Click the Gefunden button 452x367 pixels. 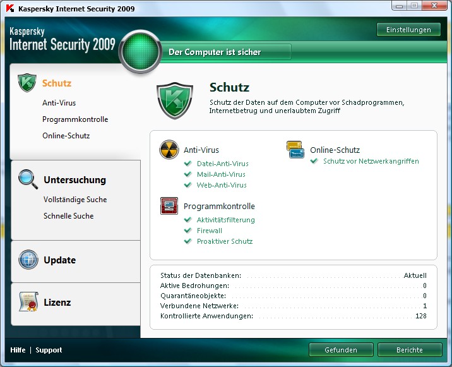[x=341, y=350]
